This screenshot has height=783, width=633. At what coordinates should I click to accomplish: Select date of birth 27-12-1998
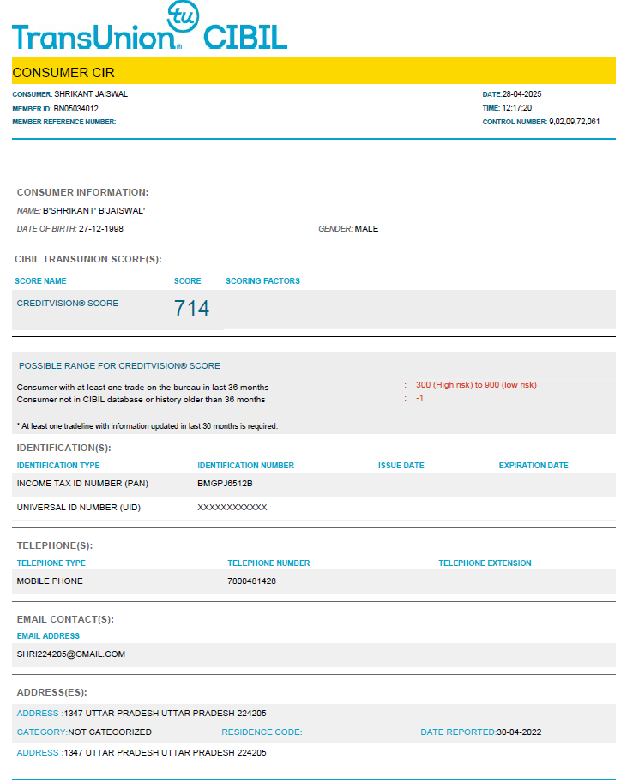point(101,229)
